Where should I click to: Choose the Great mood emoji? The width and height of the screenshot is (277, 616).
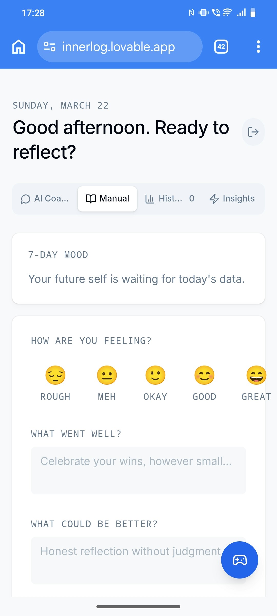(x=256, y=375)
